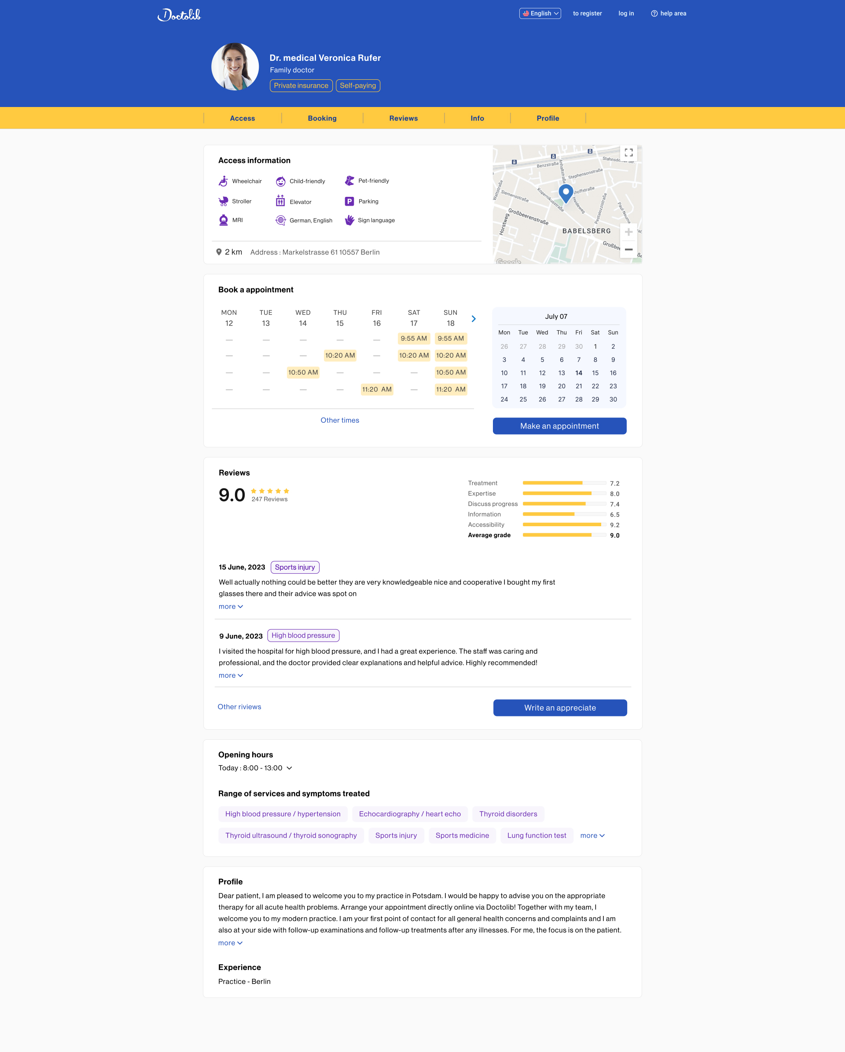This screenshot has width=845, height=1052.
Task: Open the English language dropdown
Action: pos(540,14)
